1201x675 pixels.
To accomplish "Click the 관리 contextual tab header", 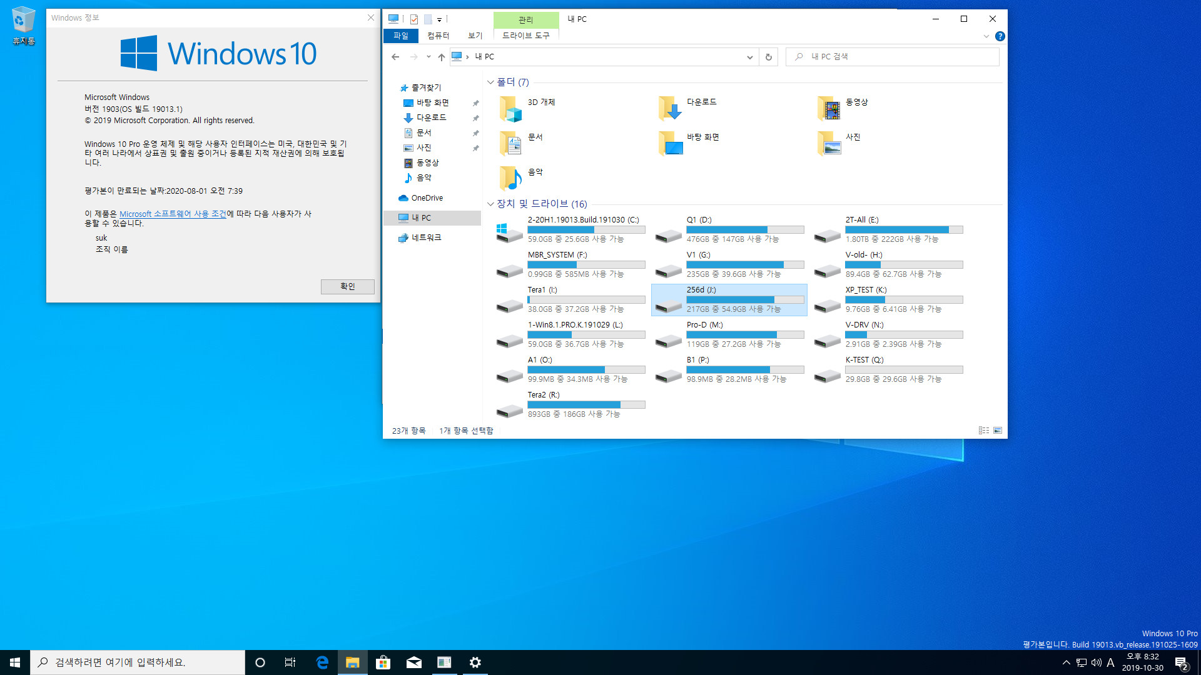I will (526, 20).
